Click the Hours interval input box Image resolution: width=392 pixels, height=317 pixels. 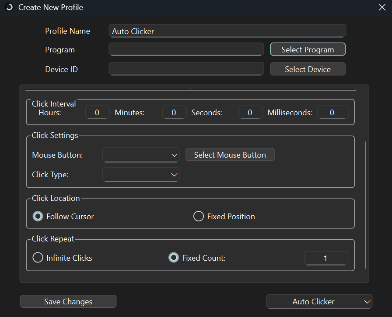coord(97,113)
